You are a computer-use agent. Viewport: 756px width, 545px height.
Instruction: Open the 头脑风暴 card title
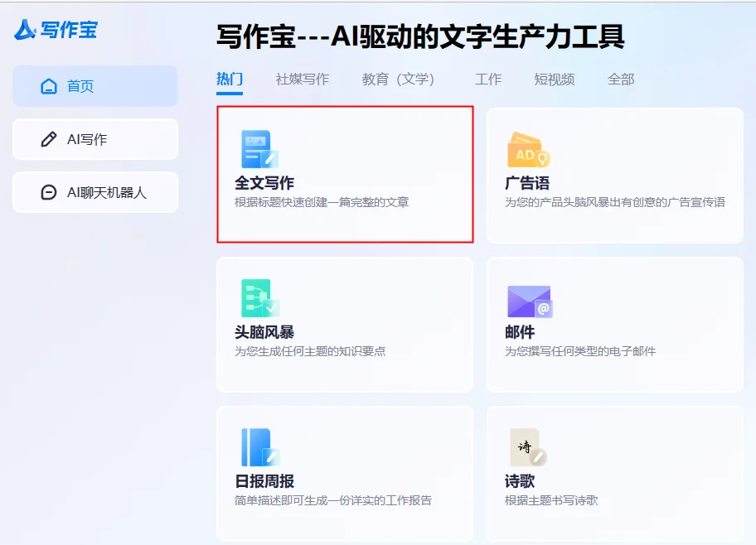click(x=264, y=332)
